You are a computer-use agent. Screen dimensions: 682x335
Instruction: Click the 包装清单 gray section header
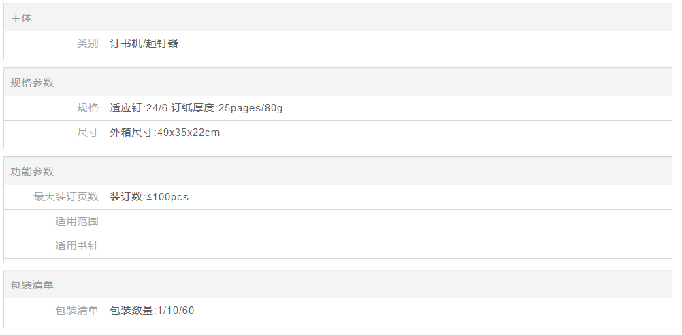[x=32, y=285]
